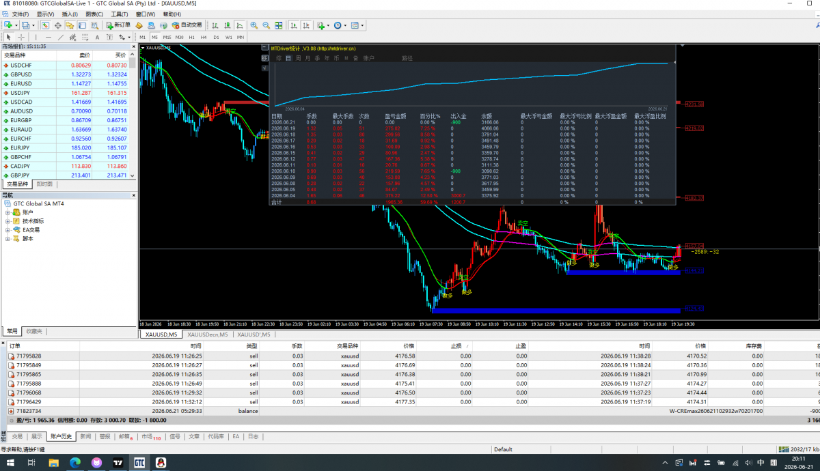Screen dimensions: 820x471
Task: Open the 文件(F) menu
Action: 20,14
